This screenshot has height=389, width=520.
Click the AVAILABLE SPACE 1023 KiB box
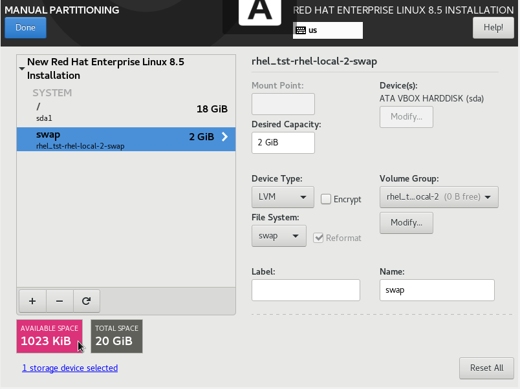tap(49, 336)
